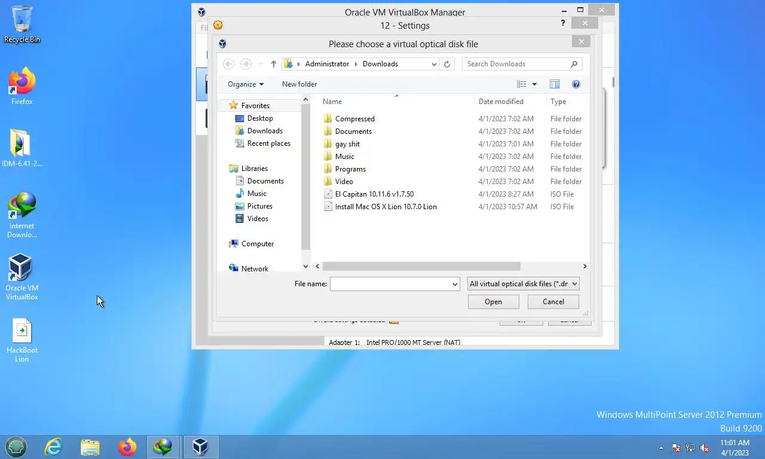The height and width of the screenshot is (459, 765).
Task: Click the taskbar clock showing 11:01 AM
Action: (x=735, y=448)
